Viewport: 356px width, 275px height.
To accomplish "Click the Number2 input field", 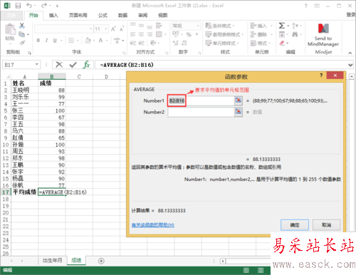I will [x=201, y=112].
